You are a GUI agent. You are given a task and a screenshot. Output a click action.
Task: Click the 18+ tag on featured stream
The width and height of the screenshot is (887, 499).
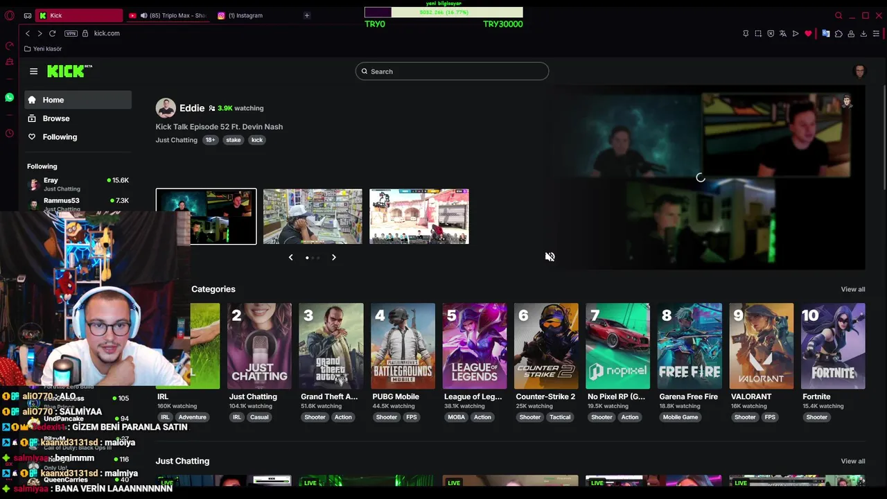210,140
